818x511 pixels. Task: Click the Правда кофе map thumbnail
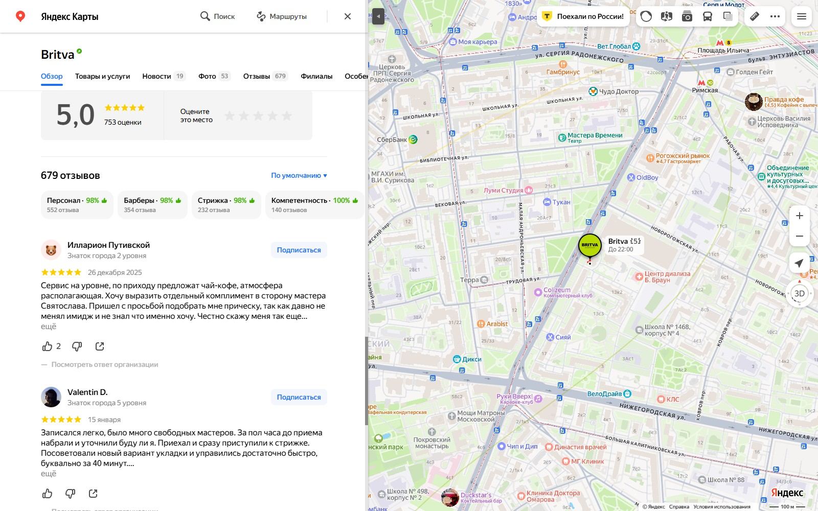[754, 102]
